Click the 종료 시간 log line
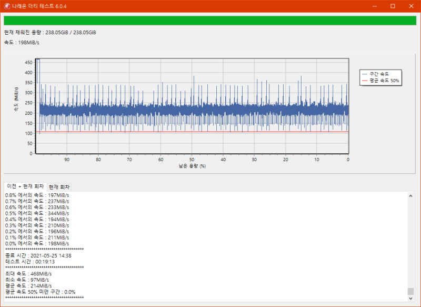 tap(38, 256)
